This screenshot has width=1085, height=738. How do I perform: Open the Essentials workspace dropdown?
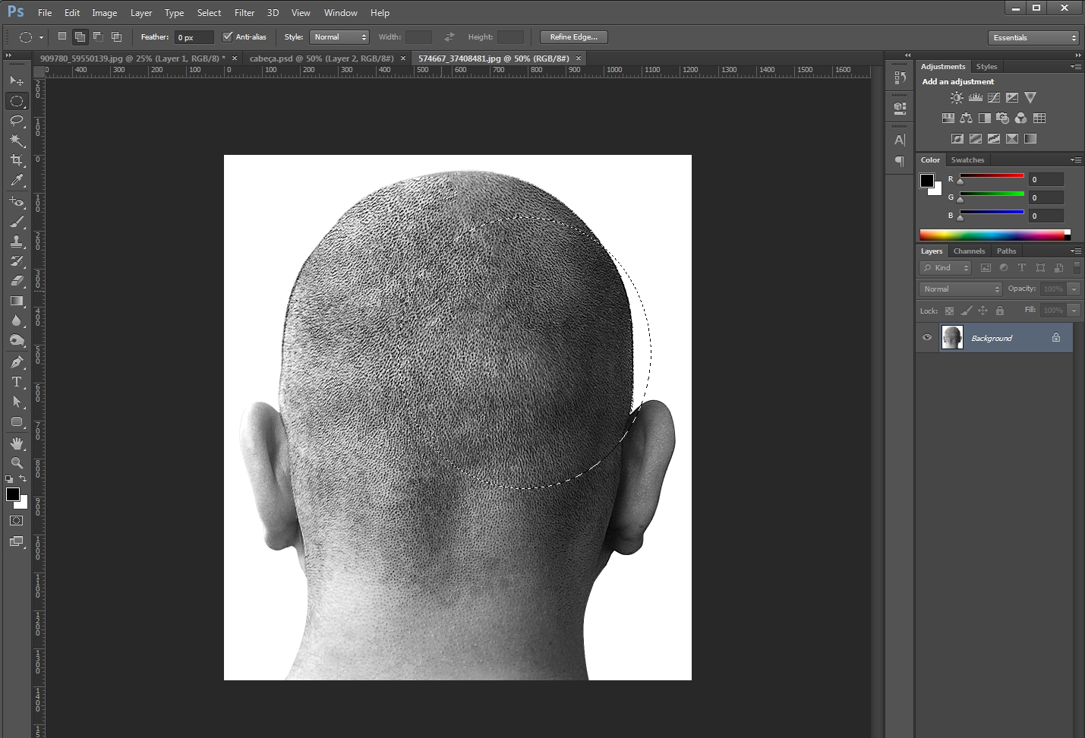[x=1033, y=37]
